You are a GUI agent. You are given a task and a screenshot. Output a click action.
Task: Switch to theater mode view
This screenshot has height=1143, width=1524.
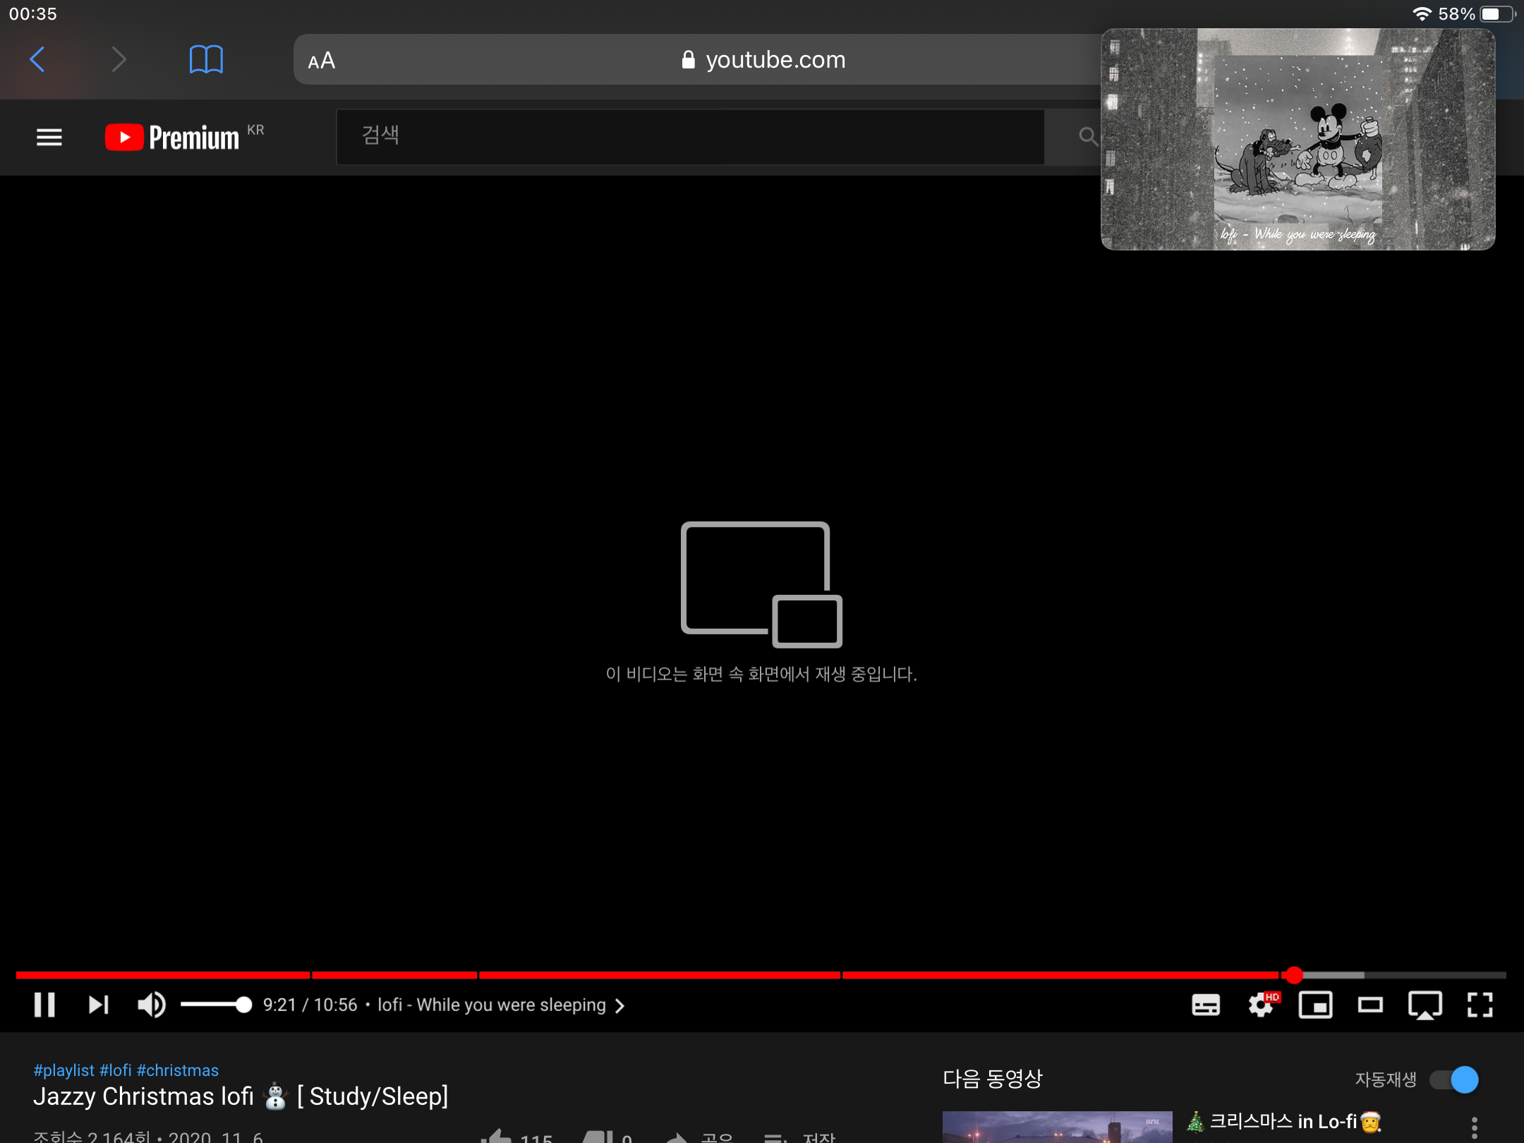coord(1370,1005)
